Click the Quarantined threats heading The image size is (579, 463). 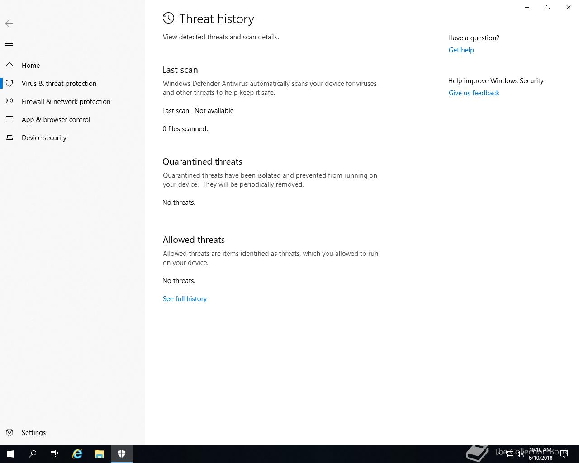click(x=202, y=162)
